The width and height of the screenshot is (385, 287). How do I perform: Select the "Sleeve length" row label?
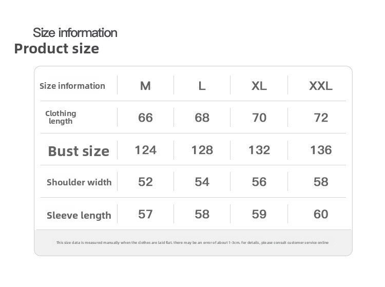click(79, 215)
